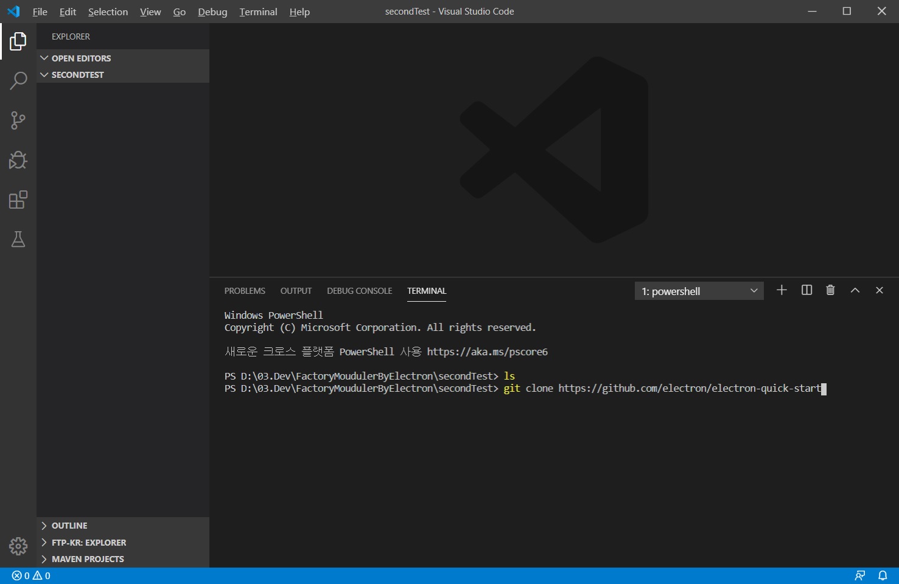The image size is (899, 584).
Task: Click the 'Windows PowerShell' terminal line
Action: pos(274,315)
